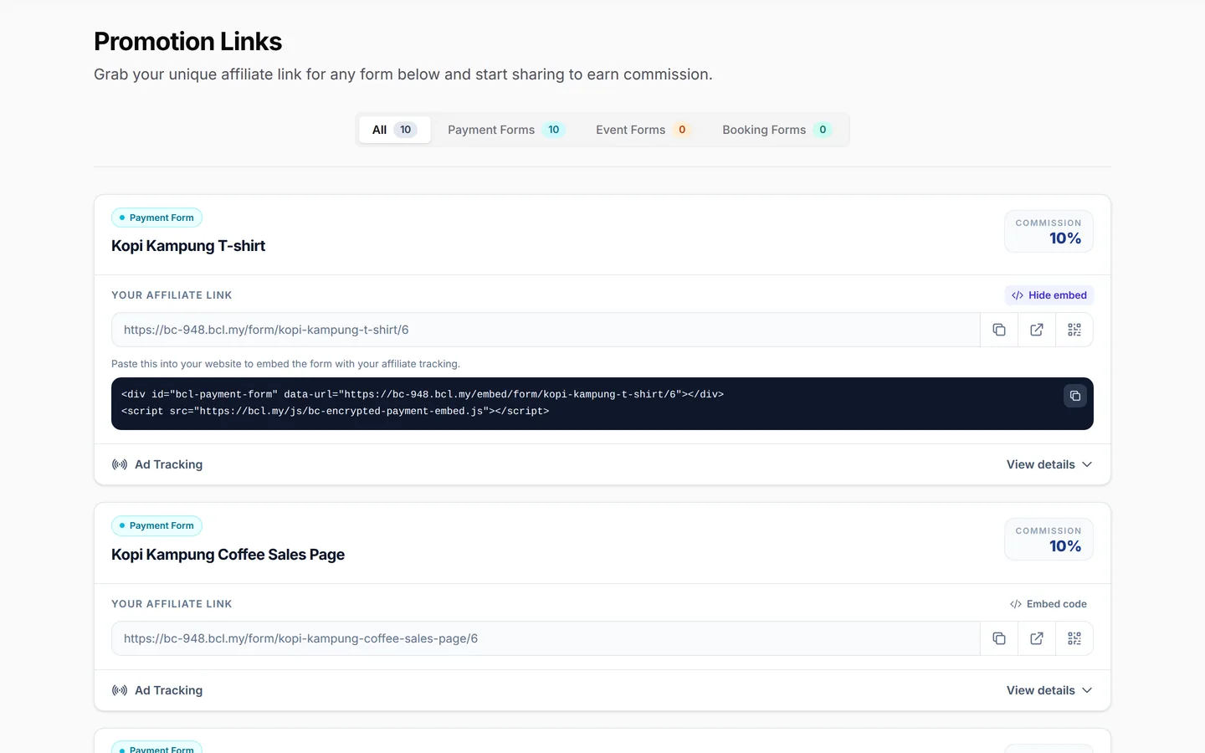Switch to the Payment Forms tab

(x=506, y=130)
